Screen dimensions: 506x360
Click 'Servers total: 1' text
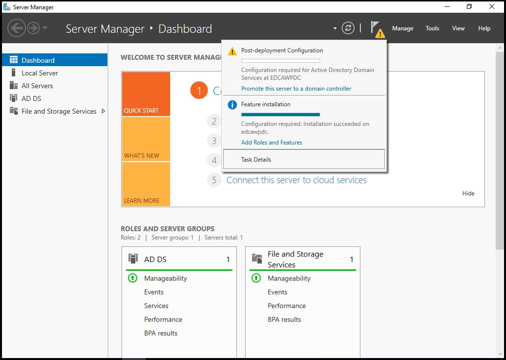224,238
